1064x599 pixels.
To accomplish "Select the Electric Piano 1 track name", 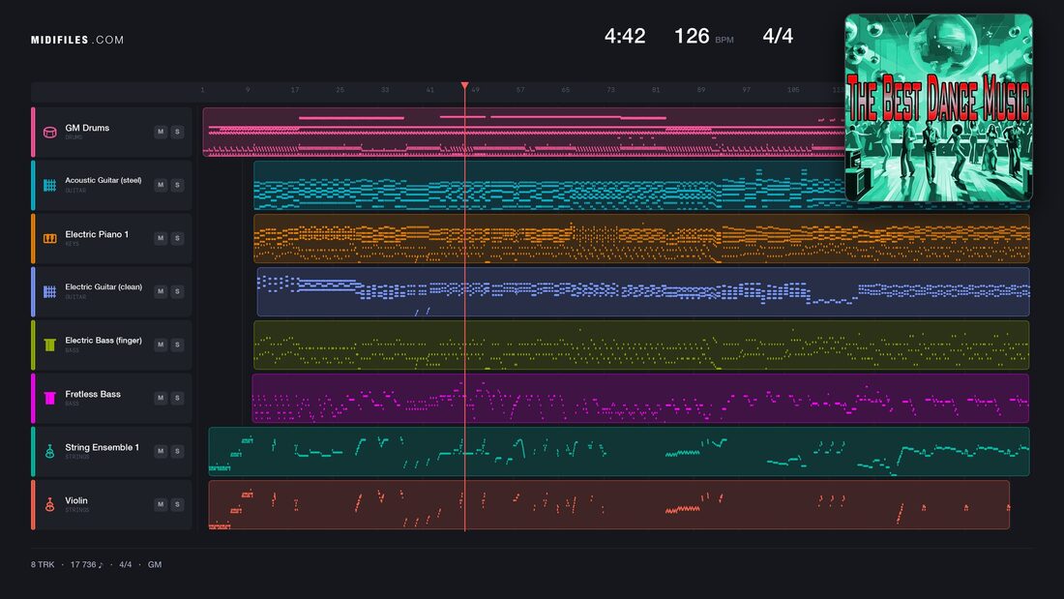I will click(97, 234).
